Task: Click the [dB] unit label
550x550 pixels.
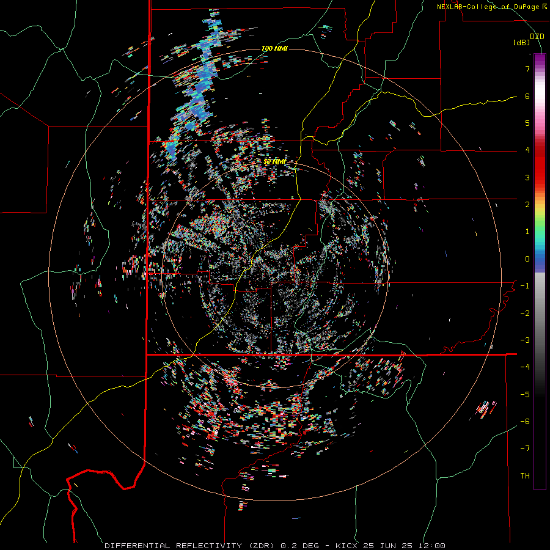Action: tap(522, 43)
